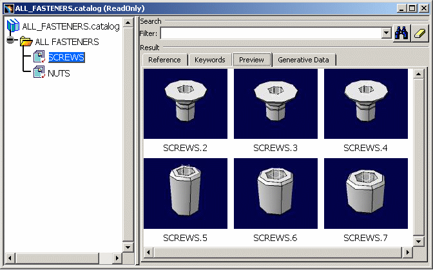The image size is (433, 270).
Task: Click the tree pane scroll right arrow
Action: click(117, 258)
